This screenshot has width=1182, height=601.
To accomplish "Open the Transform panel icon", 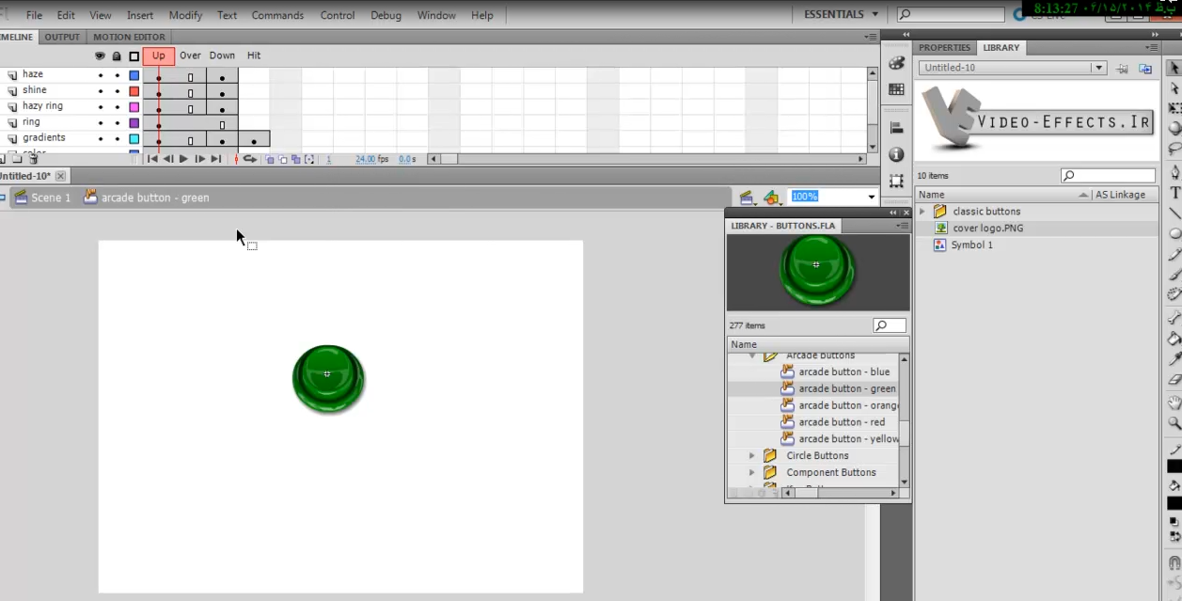I will 896,181.
